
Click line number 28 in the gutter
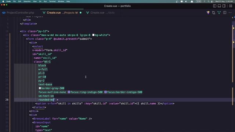[x=7, y=100]
